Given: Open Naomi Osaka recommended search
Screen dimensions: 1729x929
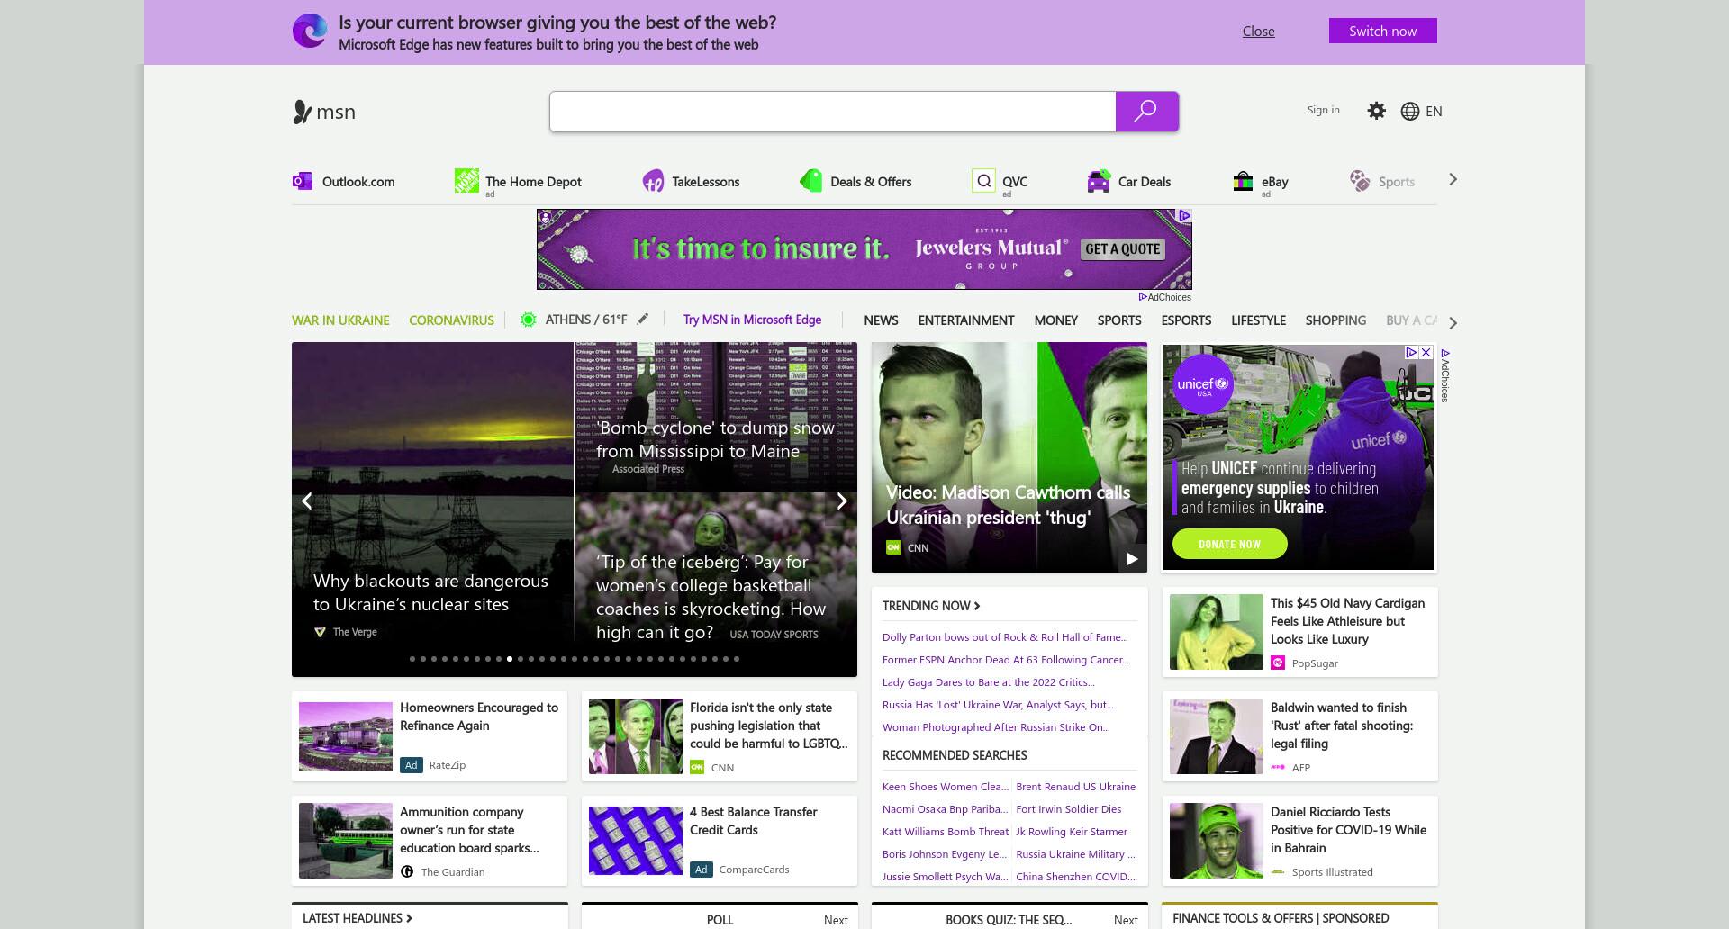Looking at the screenshot, I should pos(945,809).
